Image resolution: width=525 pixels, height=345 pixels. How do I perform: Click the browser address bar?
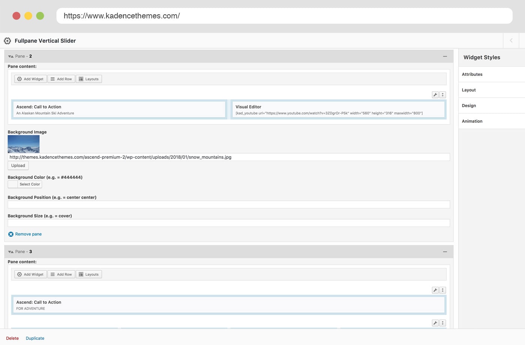284,16
